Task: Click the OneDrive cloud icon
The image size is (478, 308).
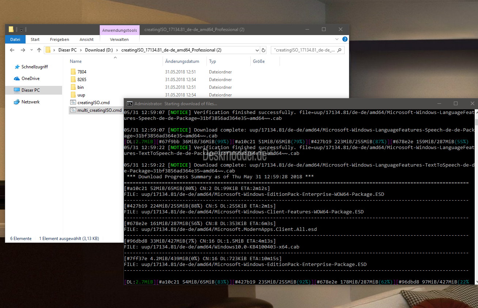Action: pyautogui.click(x=17, y=79)
